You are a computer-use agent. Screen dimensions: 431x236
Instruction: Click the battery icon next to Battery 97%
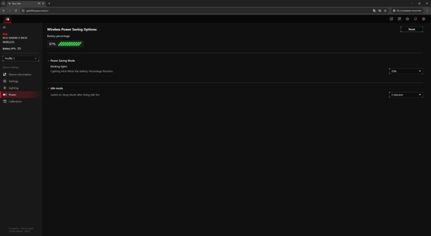point(19,48)
